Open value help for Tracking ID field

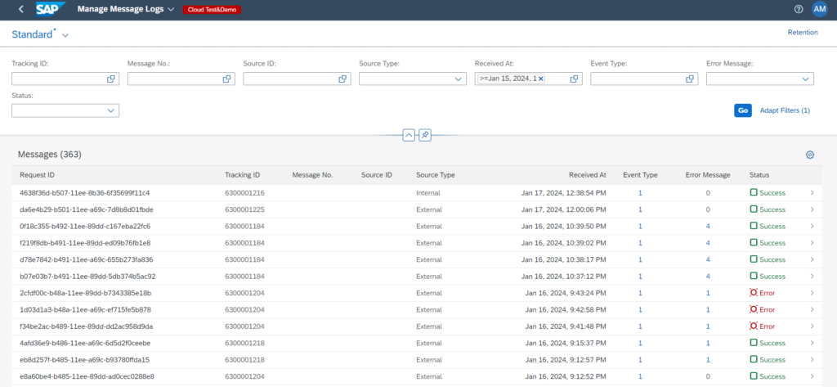pyautogui.click(x=111, y=79)
